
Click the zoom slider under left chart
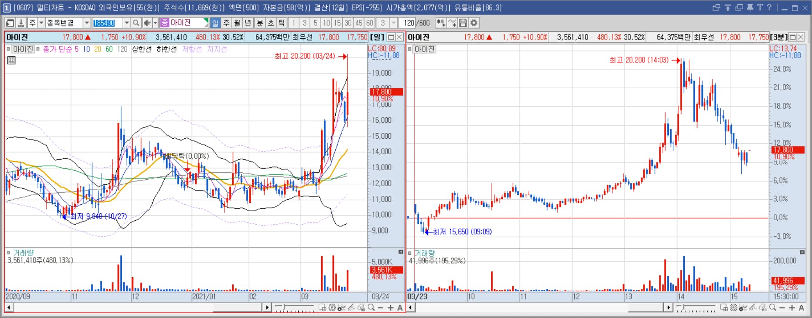294,308
